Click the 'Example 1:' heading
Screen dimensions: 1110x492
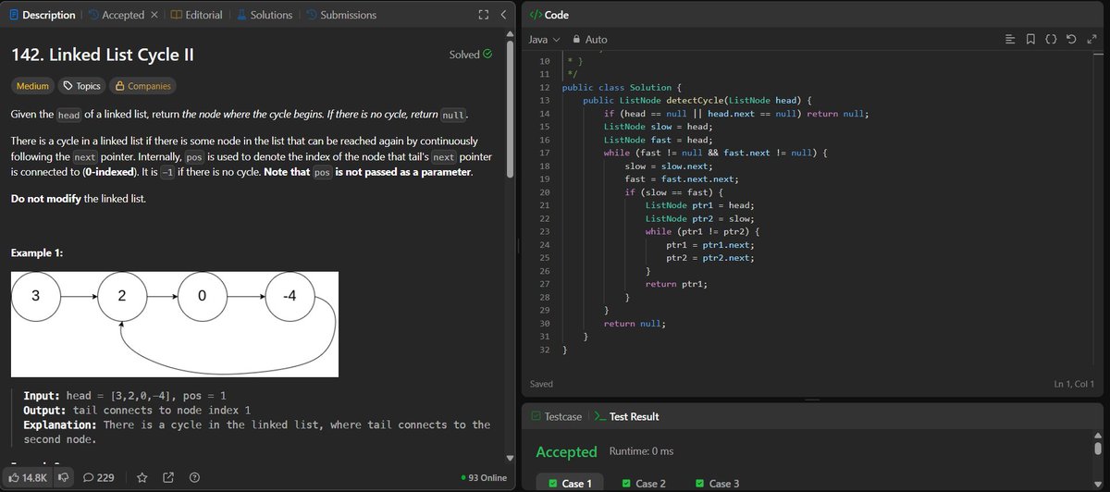(x=37, y=252)
